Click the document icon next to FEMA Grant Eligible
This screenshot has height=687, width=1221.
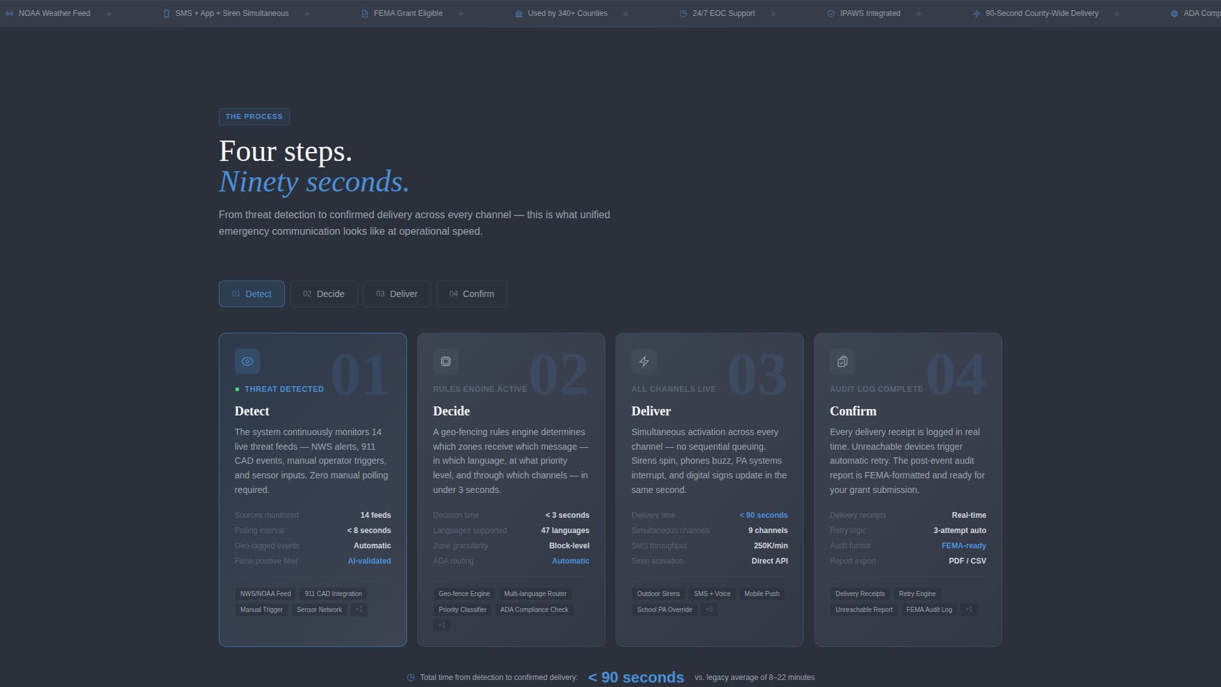[364, 13]
